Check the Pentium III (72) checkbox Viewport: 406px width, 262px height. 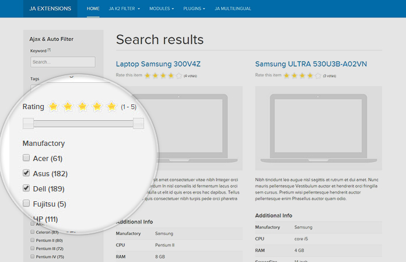point(32,248)
